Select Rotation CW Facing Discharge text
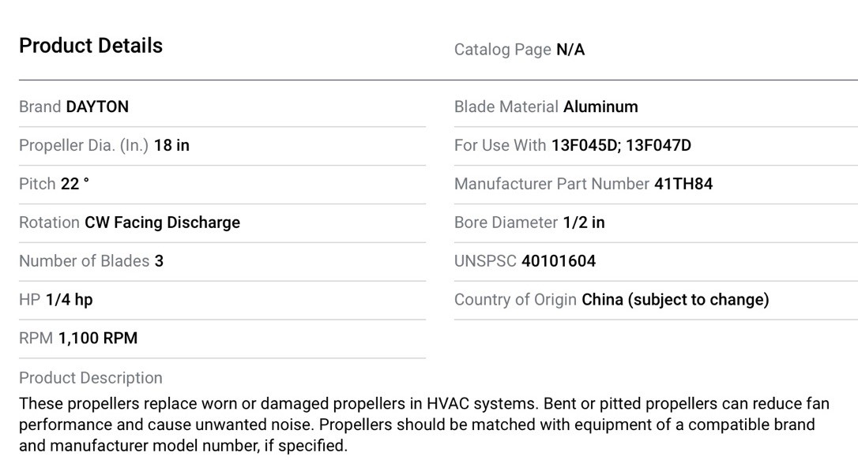The image size is (858, 460). (163, 223)
